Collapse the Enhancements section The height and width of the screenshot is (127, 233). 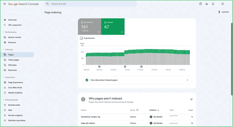(x=3, y=100)
